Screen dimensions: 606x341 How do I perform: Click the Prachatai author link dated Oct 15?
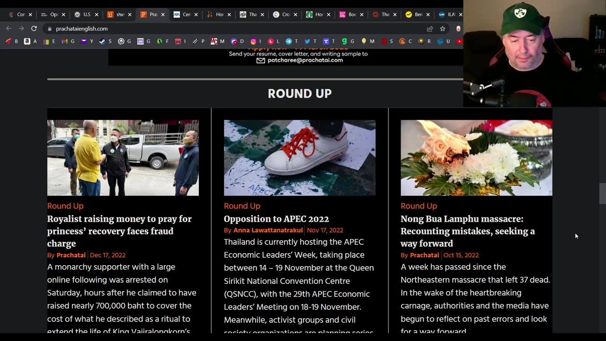pos(424,255)
